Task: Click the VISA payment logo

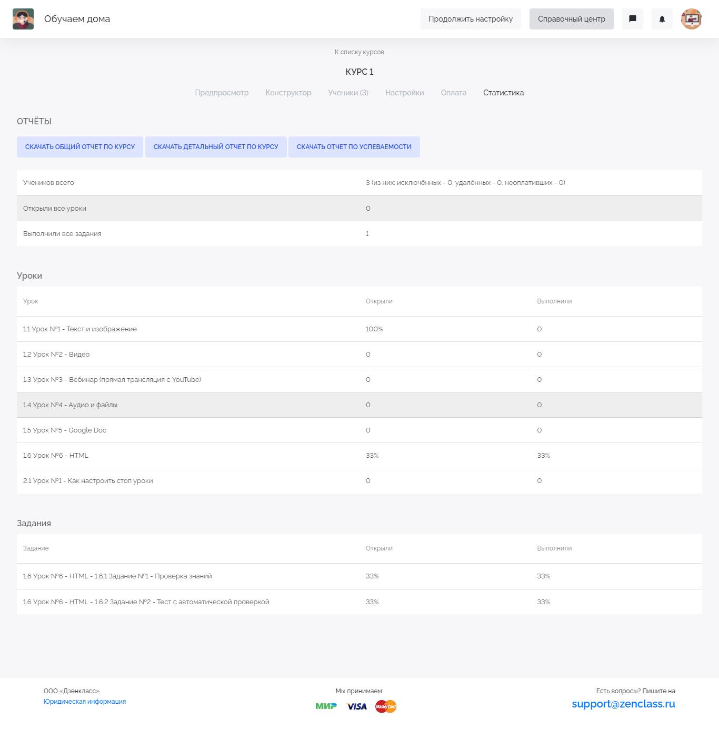Action: pyautogui.click(x=357, y=706)
